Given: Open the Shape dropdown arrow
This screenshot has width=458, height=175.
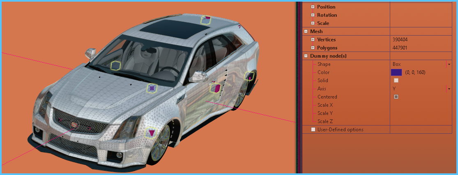Looking at the screenshot, I should point(449,64).
